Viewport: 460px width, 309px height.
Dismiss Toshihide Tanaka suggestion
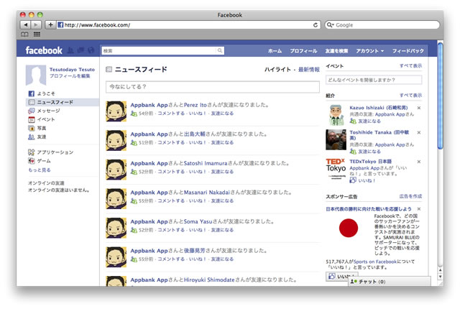point(419,132)
